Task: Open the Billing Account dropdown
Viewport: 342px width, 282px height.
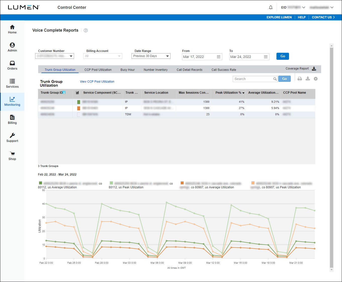Action: (x=103, y=56)
